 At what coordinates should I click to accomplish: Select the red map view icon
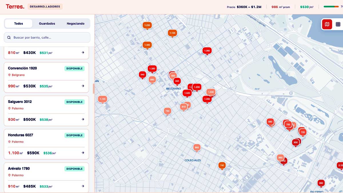(x=327, y=24)
